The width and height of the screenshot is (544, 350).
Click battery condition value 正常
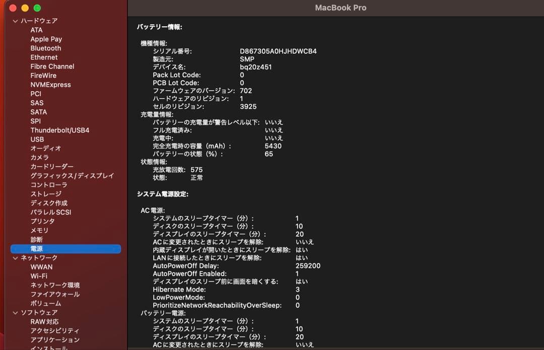196,178
